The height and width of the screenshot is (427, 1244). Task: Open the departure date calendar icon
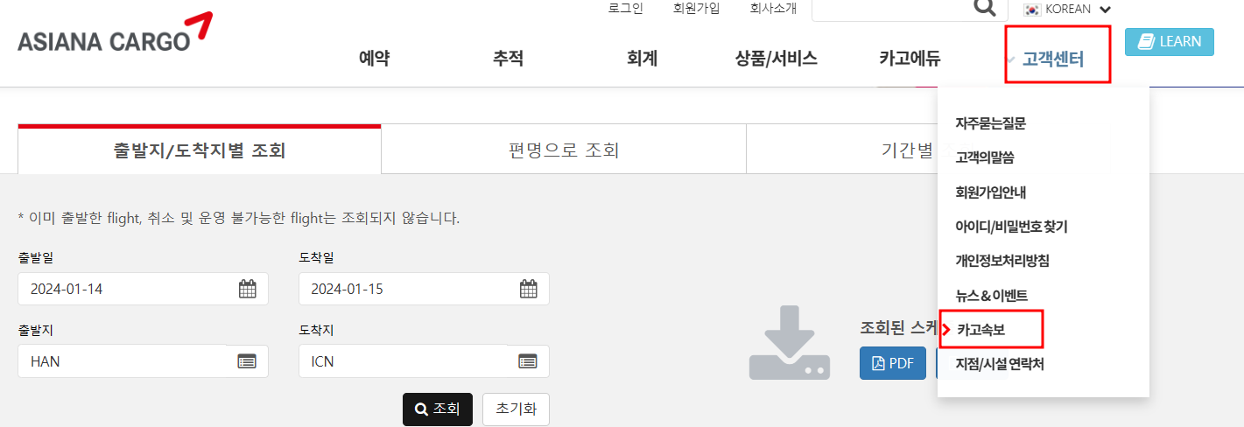tap(248, 289)
